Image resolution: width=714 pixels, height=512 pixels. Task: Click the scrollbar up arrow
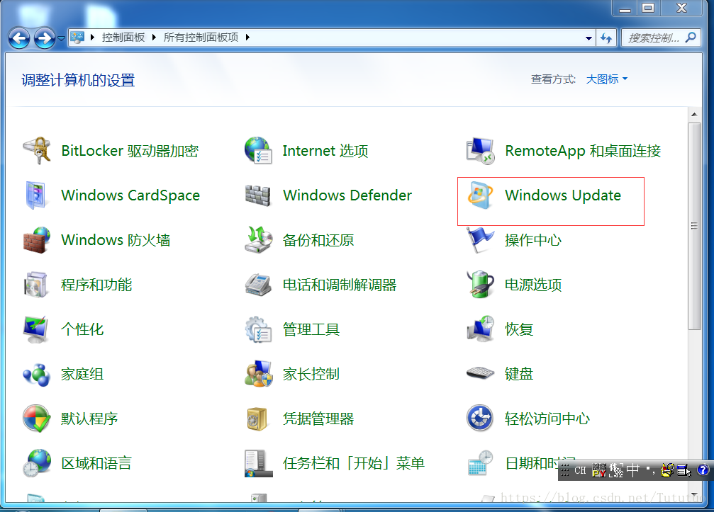click(694, 115)
